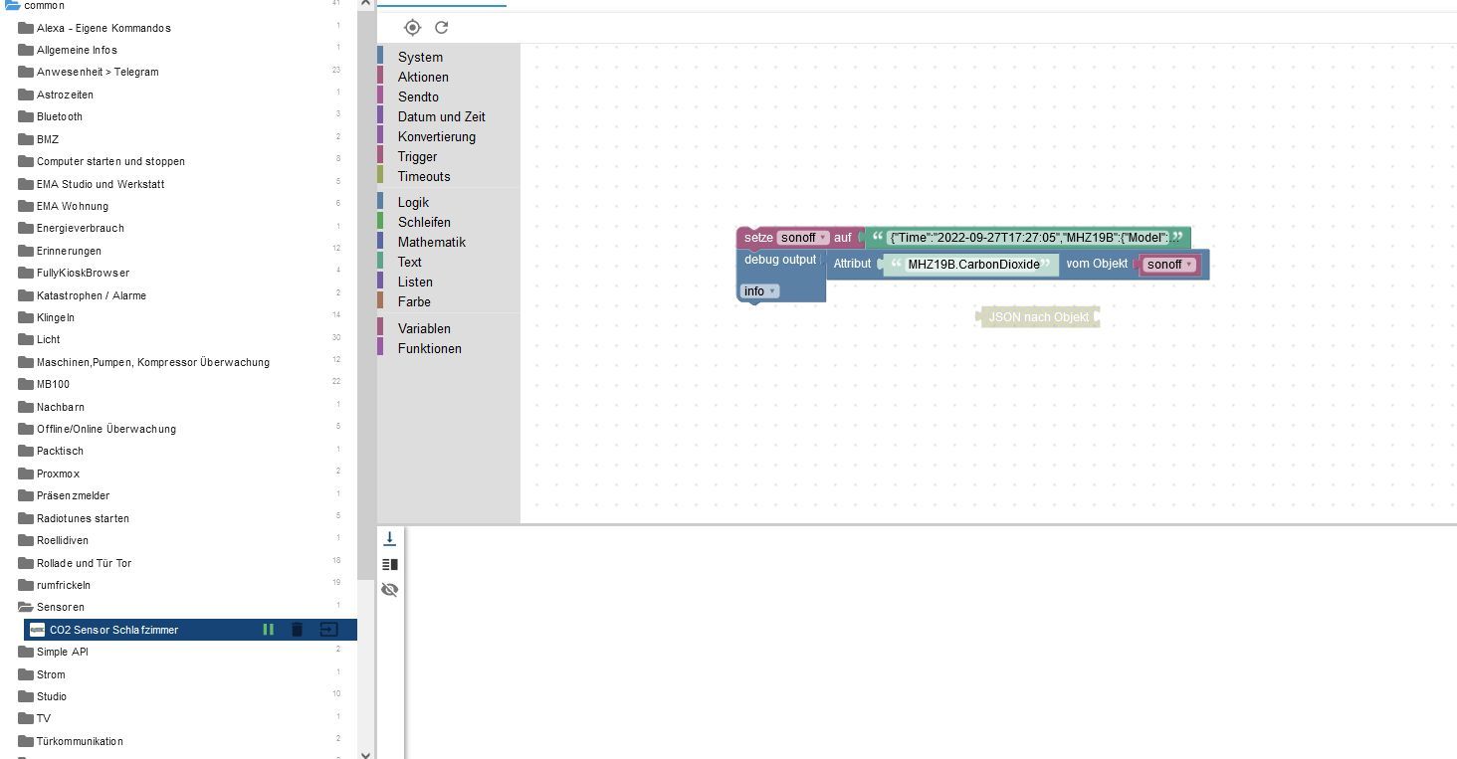
Task: Click the folder icon beside Roellidiven
Action: click(26, 540)
